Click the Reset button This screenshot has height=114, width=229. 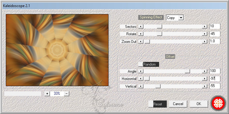158,104
